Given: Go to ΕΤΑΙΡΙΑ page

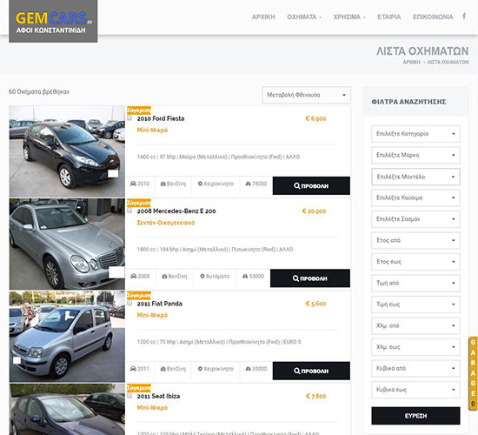Looking at the screenshot, I should tap(389, 17).
